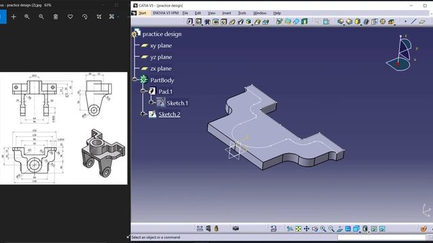The height and width of the screenshot is (243, 433).
Task: Create a reference Plane with the plane icon
Action: click(x=422, y=22)
